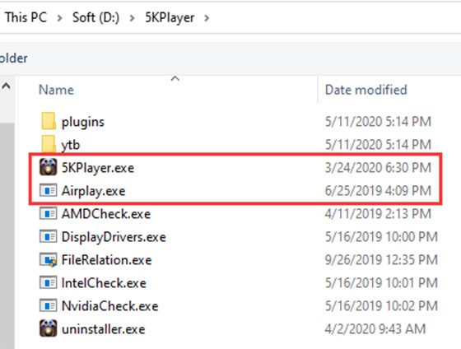This screenshot has height=349, width=461.
Task: Click the IntelCheck.exe file icon
Action: click(49, 282)
